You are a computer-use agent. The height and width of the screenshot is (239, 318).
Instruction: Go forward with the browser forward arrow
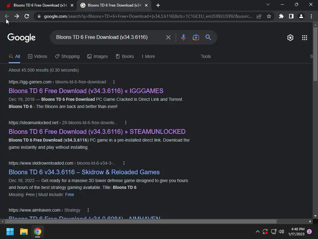pyautogui.click(x=17, y=16)
